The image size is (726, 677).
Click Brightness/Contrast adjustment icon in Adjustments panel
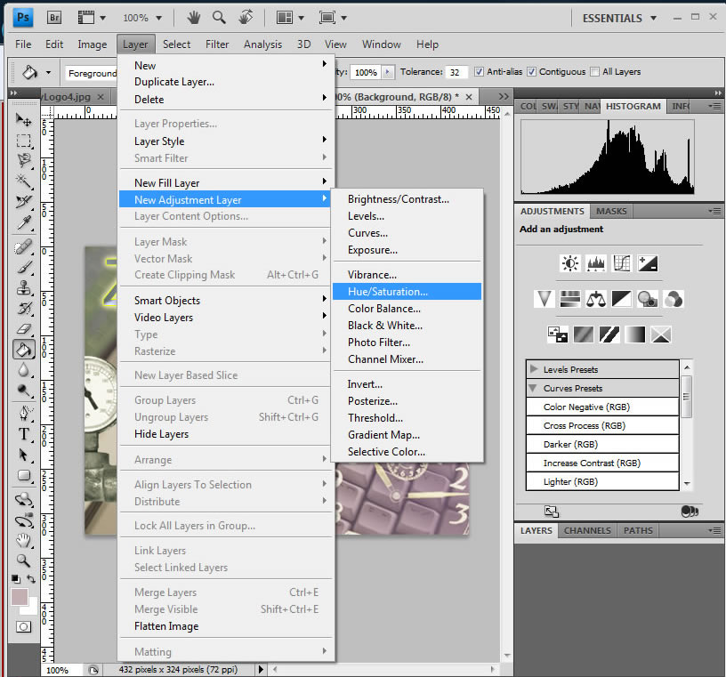570,263
